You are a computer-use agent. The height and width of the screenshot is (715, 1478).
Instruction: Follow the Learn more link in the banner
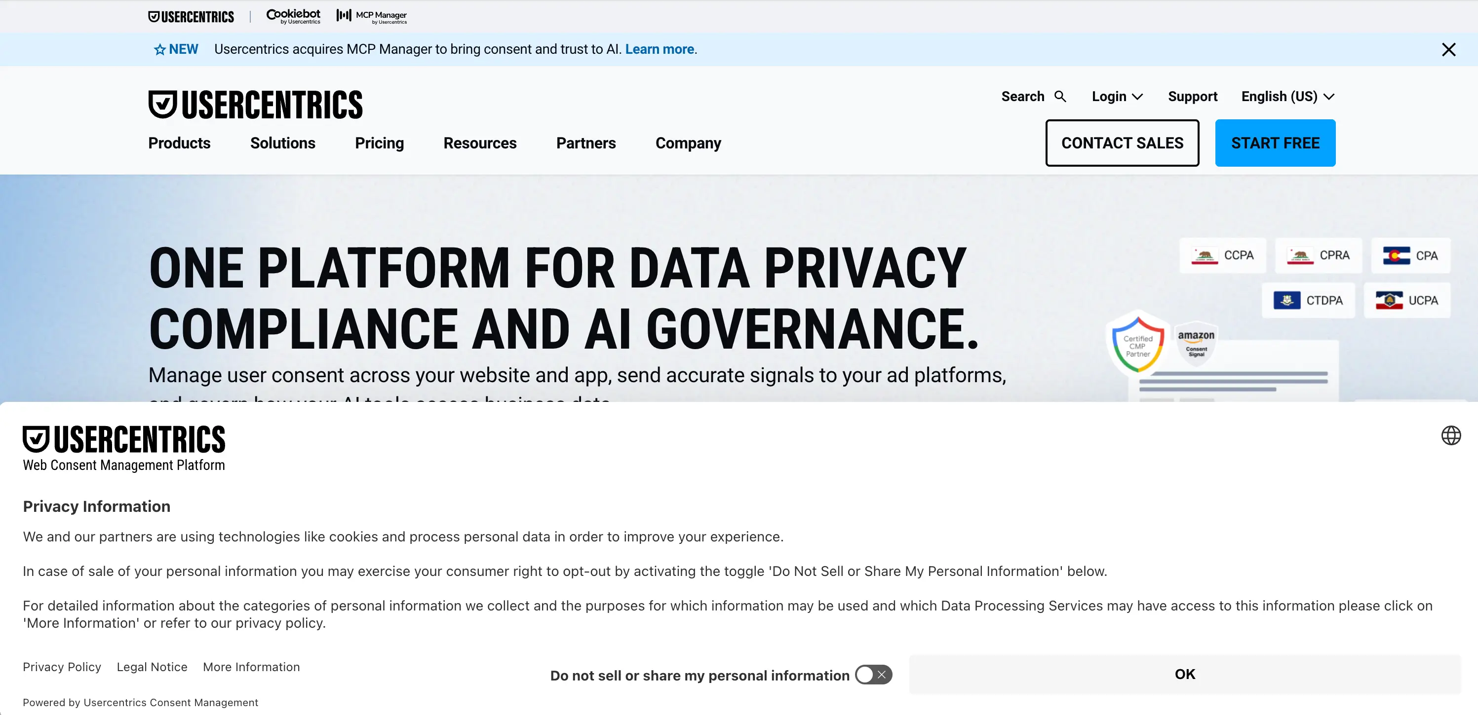[x=659, y=49]
